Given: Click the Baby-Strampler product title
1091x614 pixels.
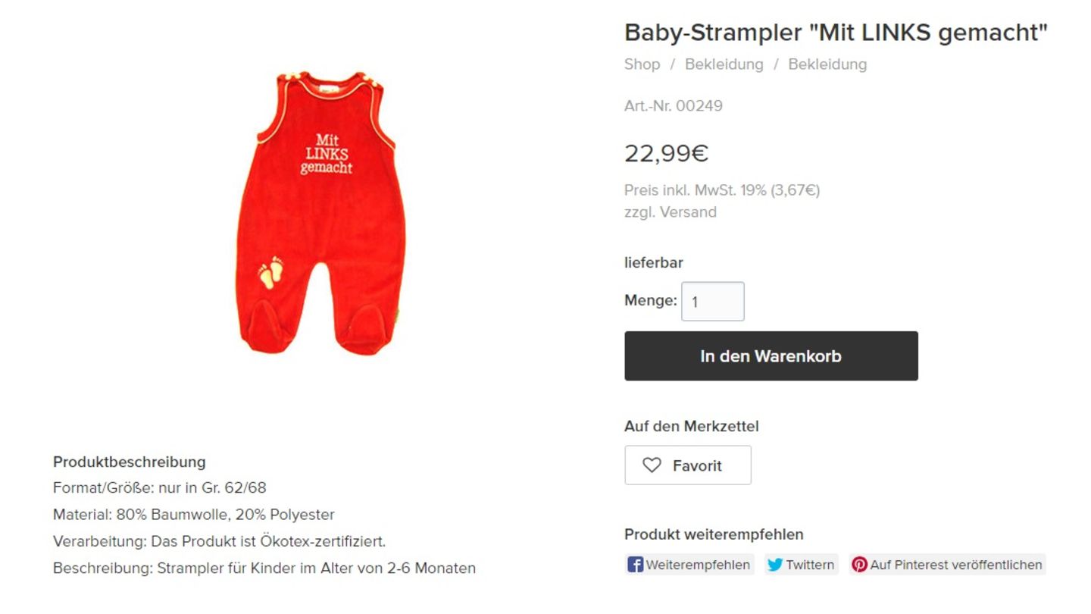Looking at the screenshot, I should [836, 33].
